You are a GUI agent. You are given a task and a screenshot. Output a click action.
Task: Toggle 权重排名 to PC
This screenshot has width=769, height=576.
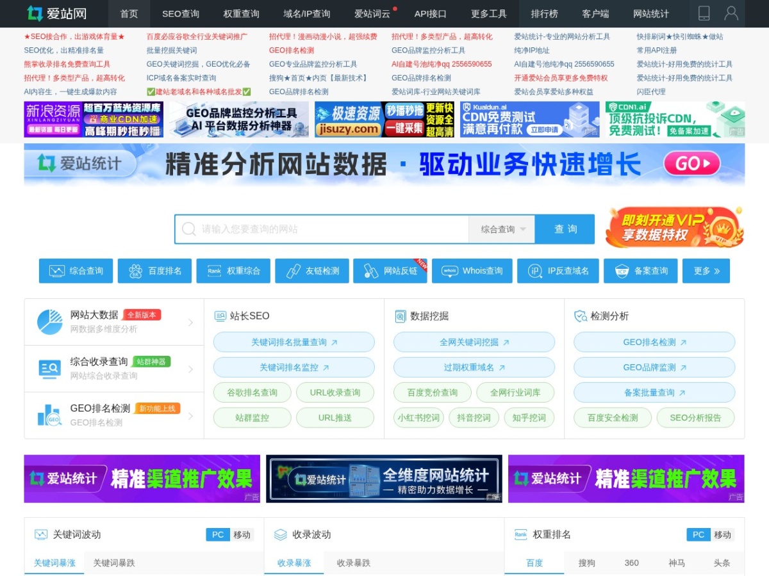[x=699, y=534]
